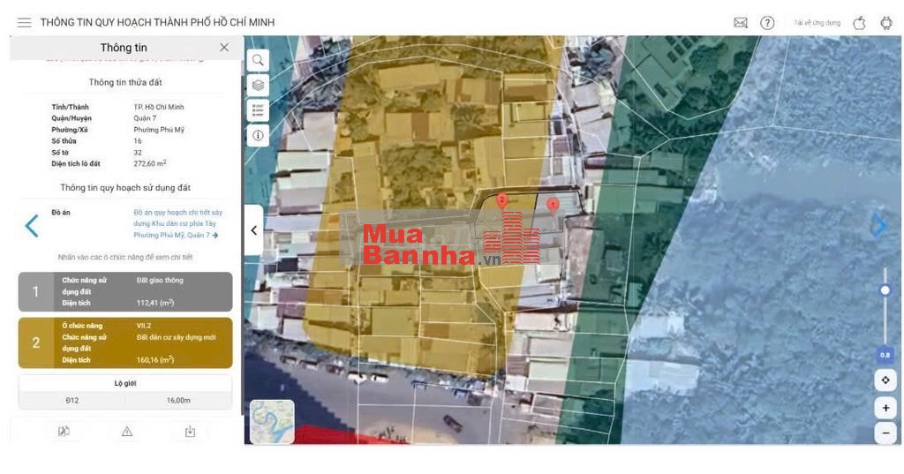904x474 pixels.
Task: Open the hamburger menu in the header
Action: (24, 22)
